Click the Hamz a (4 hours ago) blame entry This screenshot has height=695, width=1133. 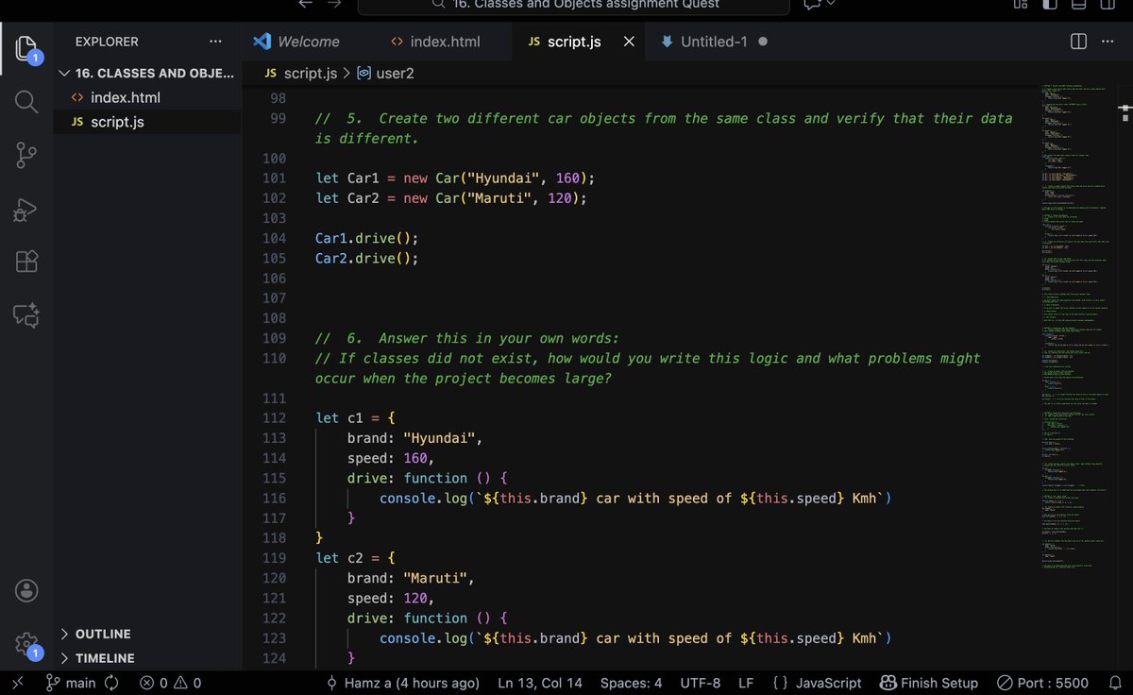point(403,683)
